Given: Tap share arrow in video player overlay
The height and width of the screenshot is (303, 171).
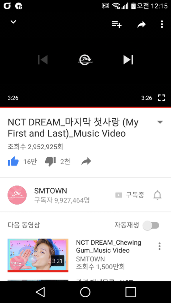Looking at the screenshot, I should [x=141, y=25].
